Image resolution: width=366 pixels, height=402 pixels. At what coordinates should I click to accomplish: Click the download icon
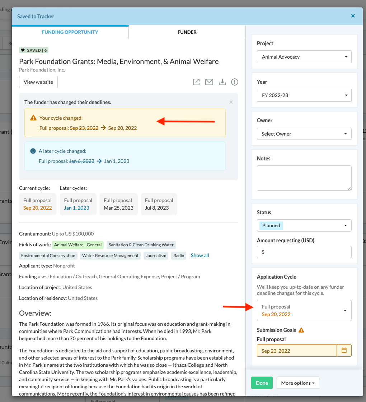[222, 82]
